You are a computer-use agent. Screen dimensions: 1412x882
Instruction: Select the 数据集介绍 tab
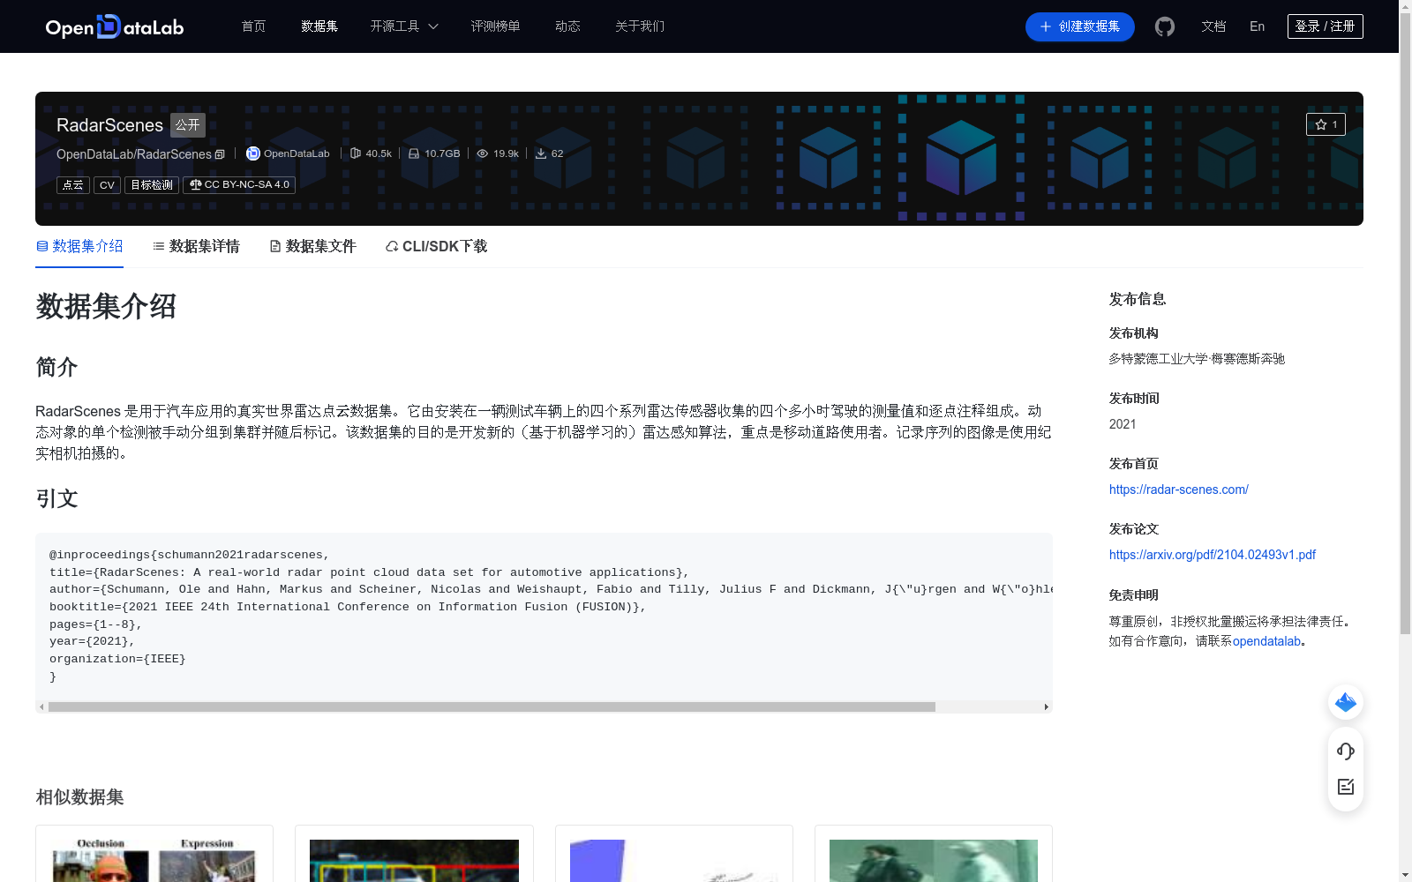click(x=79, y=246)
